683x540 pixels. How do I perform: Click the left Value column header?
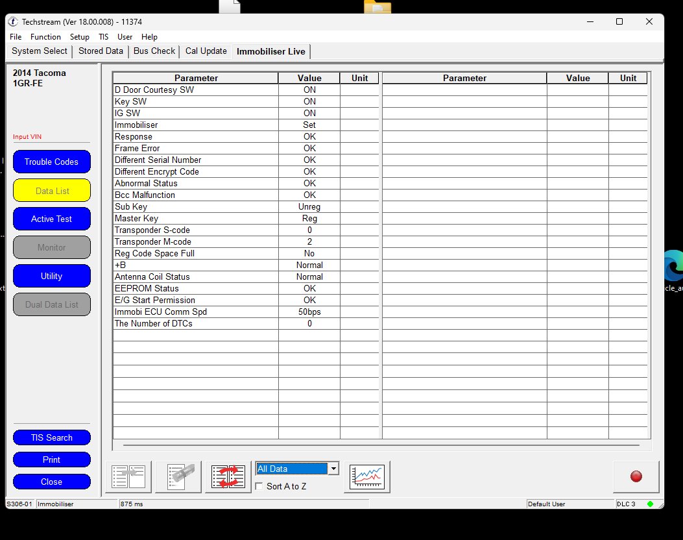coord(309,78)
